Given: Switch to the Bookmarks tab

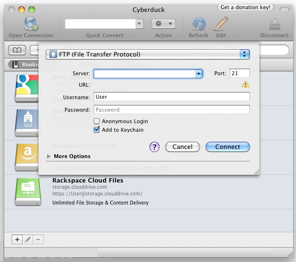Looking at the screenshot, I should tap(33, 65).
